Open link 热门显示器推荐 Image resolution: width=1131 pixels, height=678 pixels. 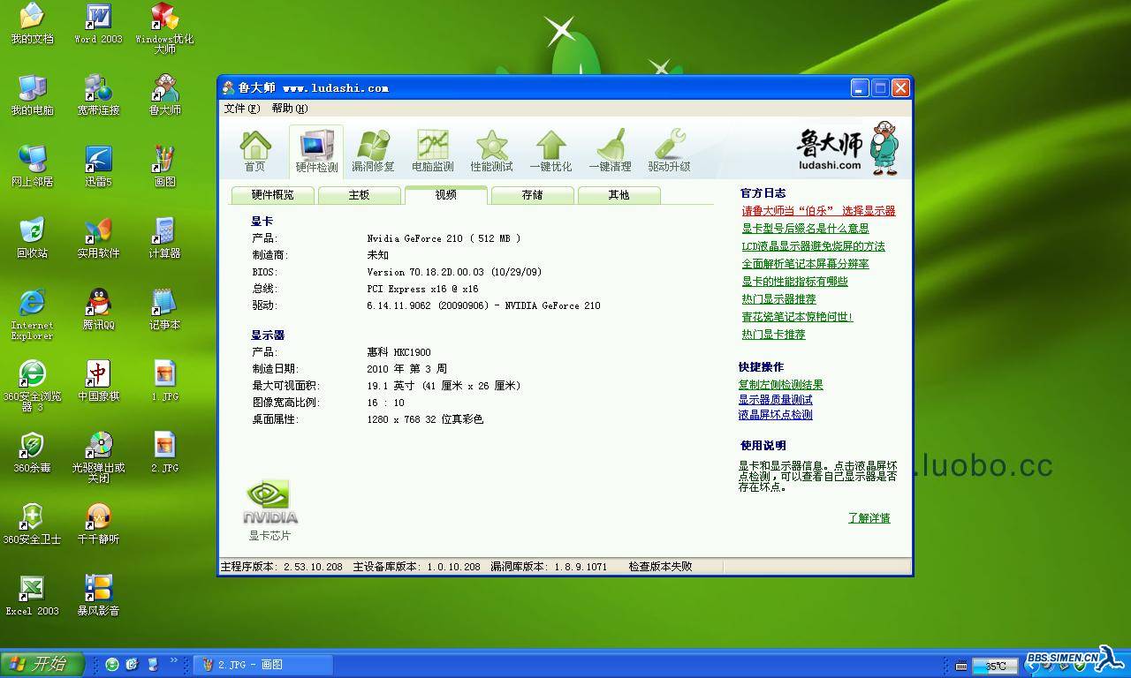coord(778,299)
